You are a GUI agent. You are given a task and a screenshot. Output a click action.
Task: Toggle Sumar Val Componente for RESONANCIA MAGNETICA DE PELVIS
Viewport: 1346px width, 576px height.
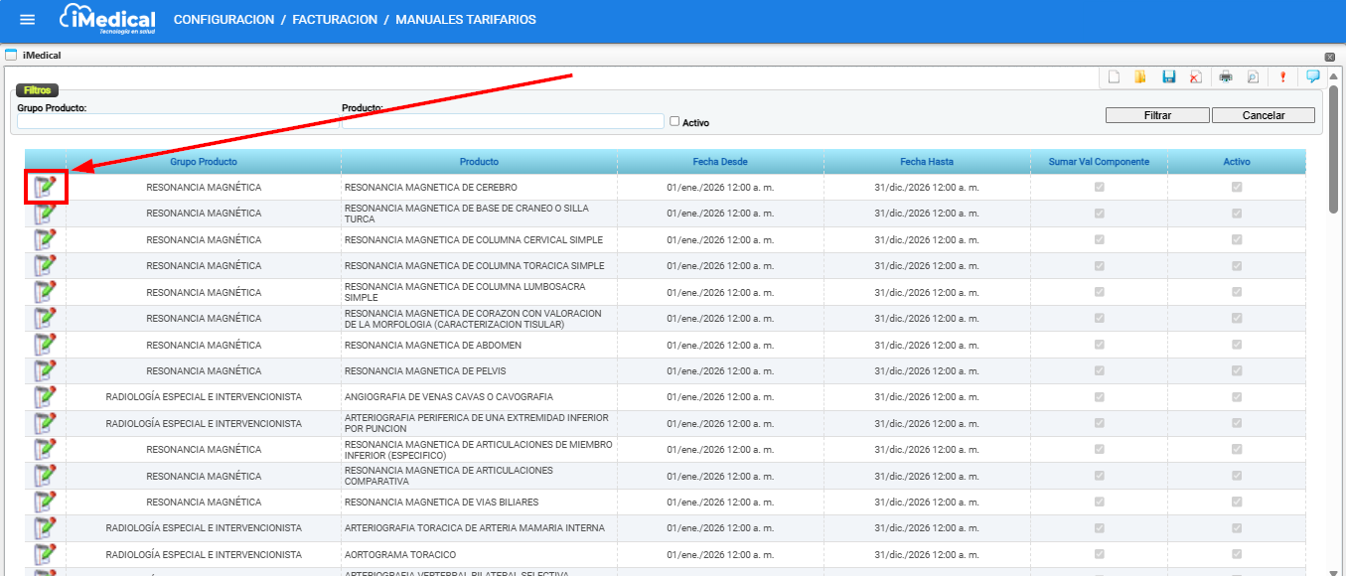coord(1099,370)
